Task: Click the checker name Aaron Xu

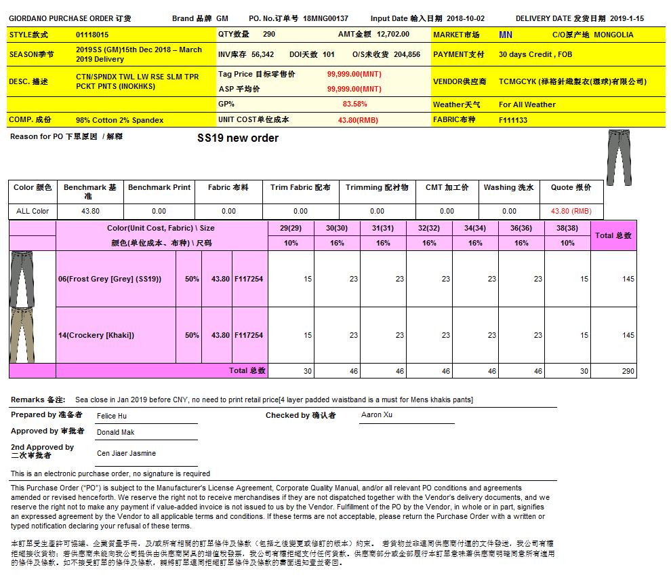Action: 376,414
